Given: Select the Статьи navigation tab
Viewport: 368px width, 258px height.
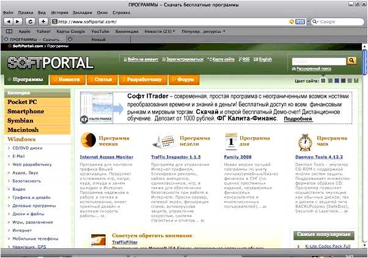Looking at the screenshot, I should 103,79.
